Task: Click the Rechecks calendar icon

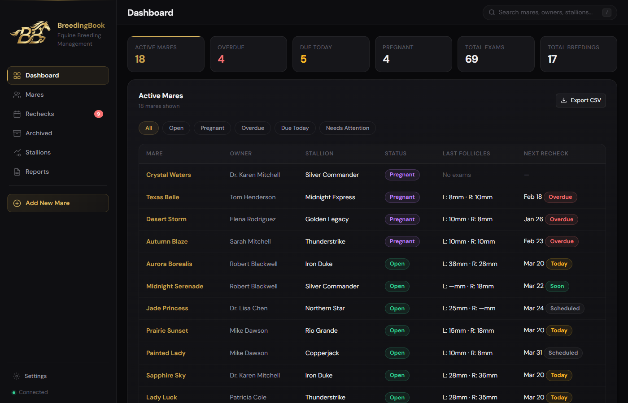Action: tap(17, 114)
